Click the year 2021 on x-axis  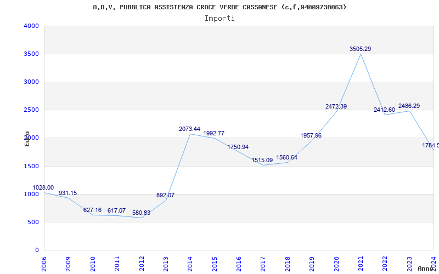pos(361,264)
